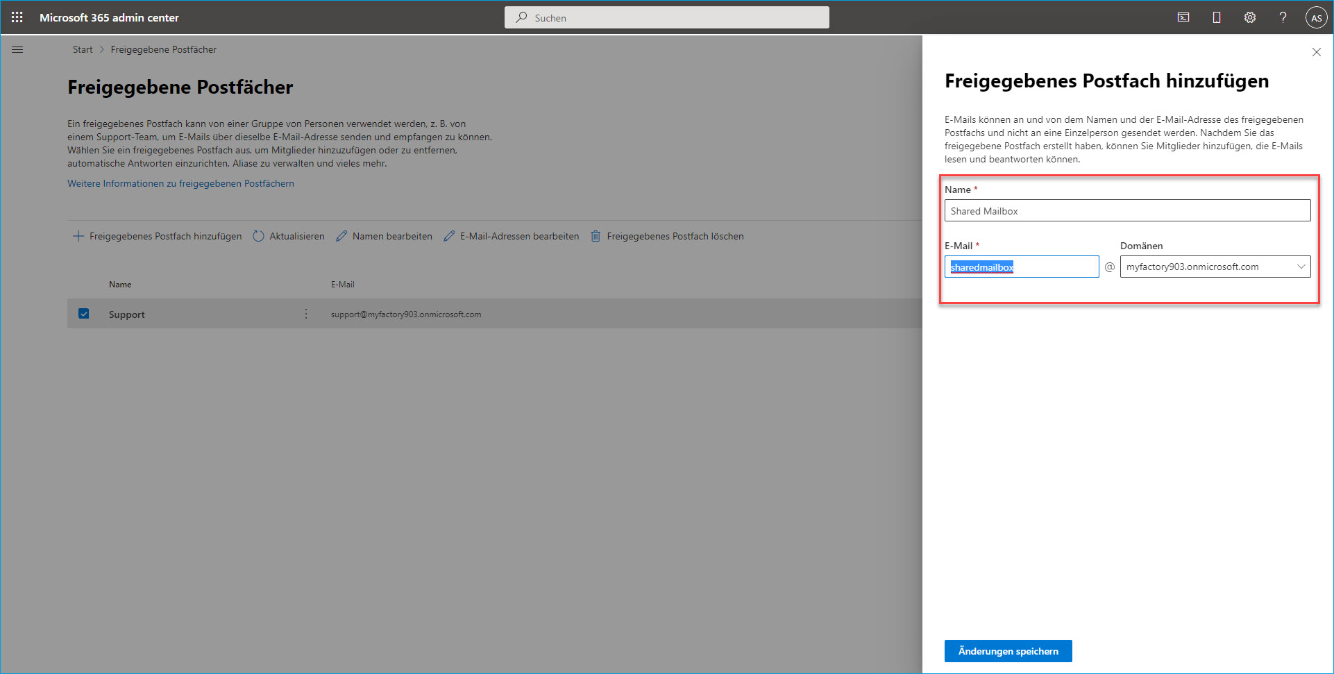This screenshot has width=1334, height=674.
Task: Open the app launcher waffle icon
Action: [x=17, y=17]
